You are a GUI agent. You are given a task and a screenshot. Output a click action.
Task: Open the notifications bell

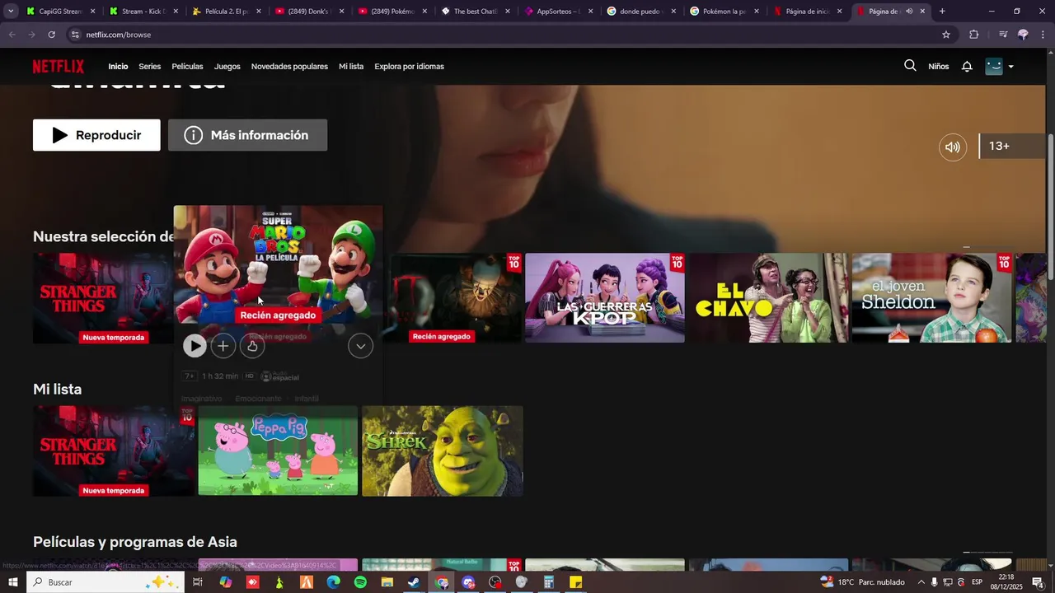(x=967, y=67)
